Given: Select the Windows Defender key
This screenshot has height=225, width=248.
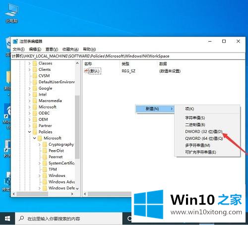Looking at the screenshot, I should point(62,188).
